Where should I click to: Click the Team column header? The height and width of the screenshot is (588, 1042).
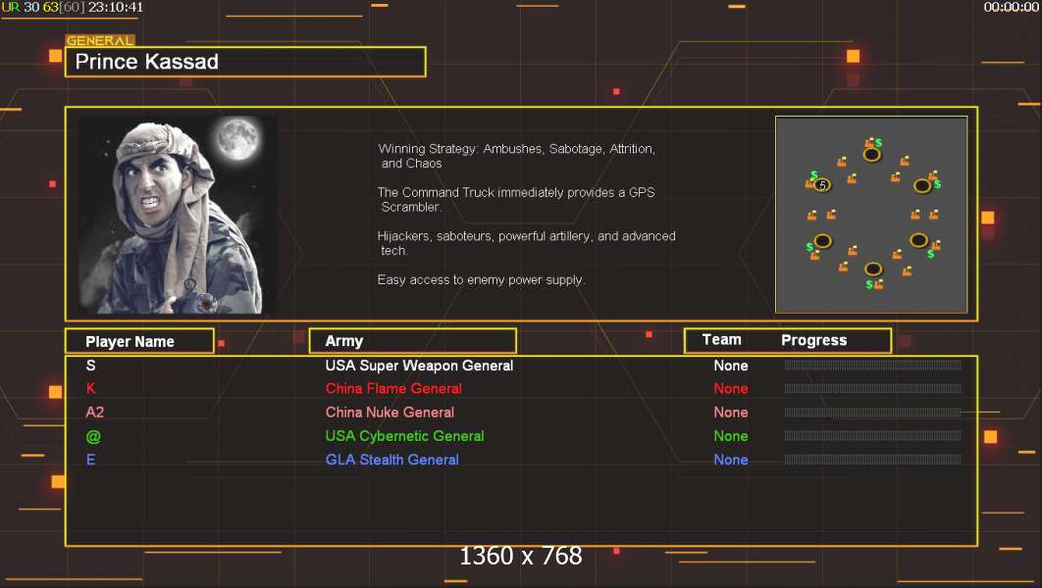(722, 340)
